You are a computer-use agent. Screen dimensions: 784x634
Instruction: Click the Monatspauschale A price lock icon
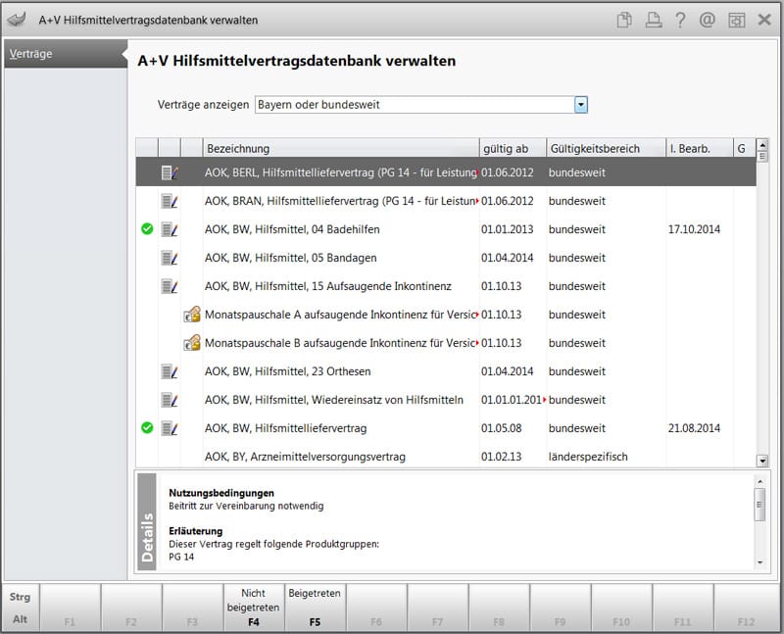(x=192, y=315)
